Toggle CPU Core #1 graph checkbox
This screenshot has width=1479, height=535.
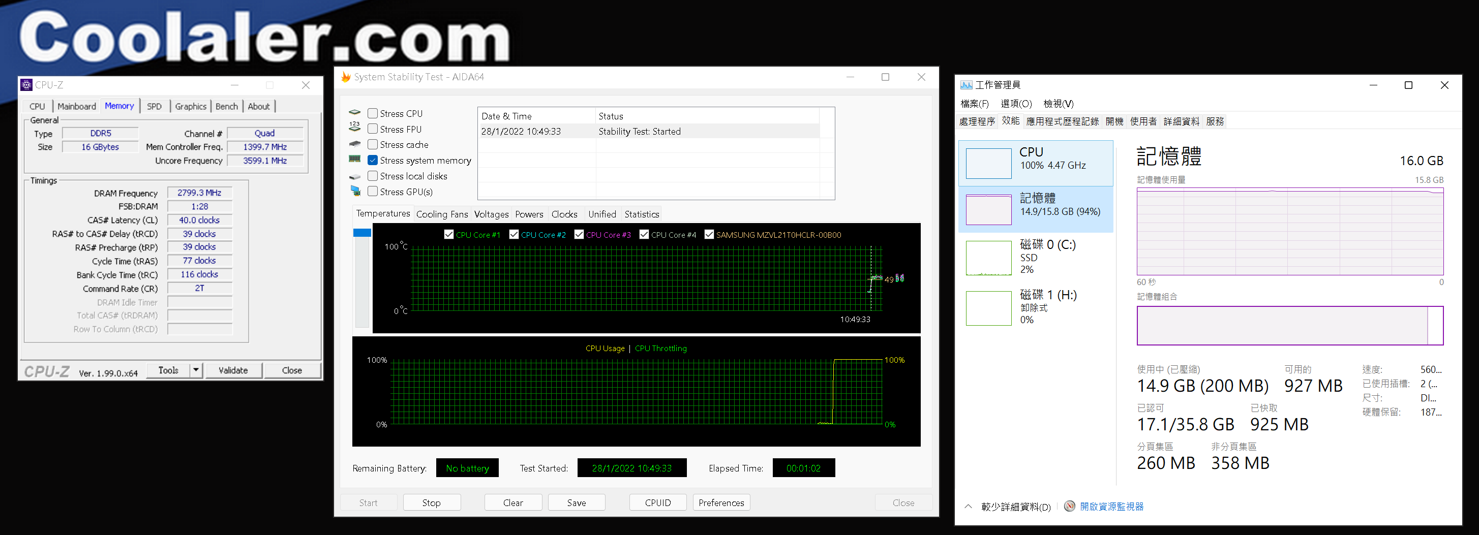(449, 234)
